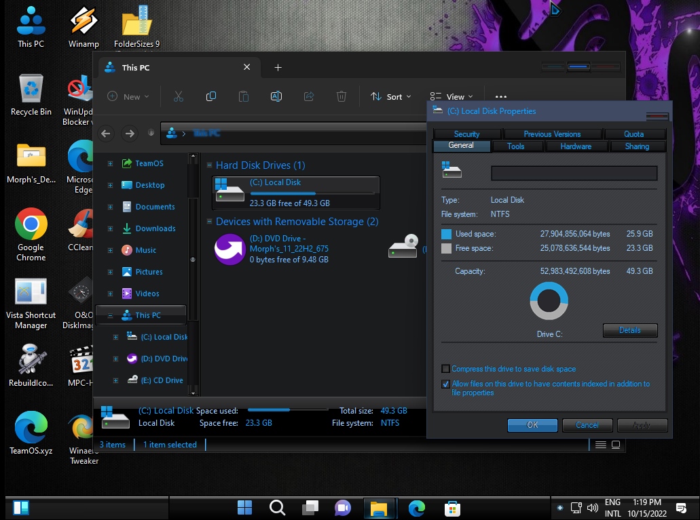The height and width of the screenshot is (520, 700).
Task: Uncheck Allow files to have contents indexed
Action: pyautogui.click(x=445, y=384)
